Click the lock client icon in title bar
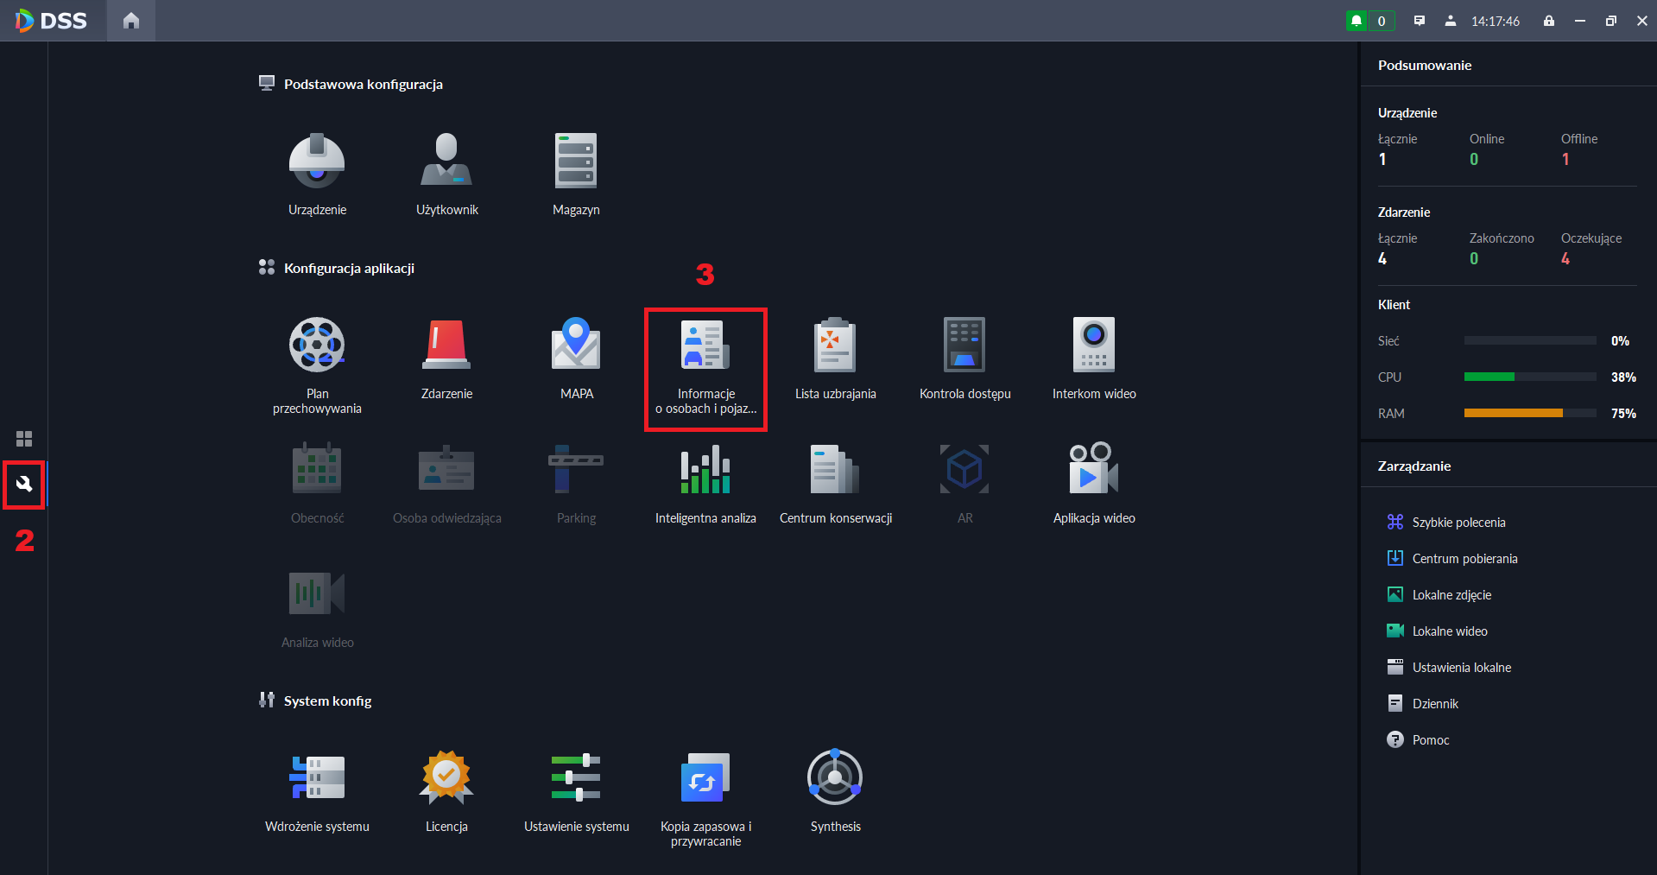1657x875 pixels. click(1549, 21)
